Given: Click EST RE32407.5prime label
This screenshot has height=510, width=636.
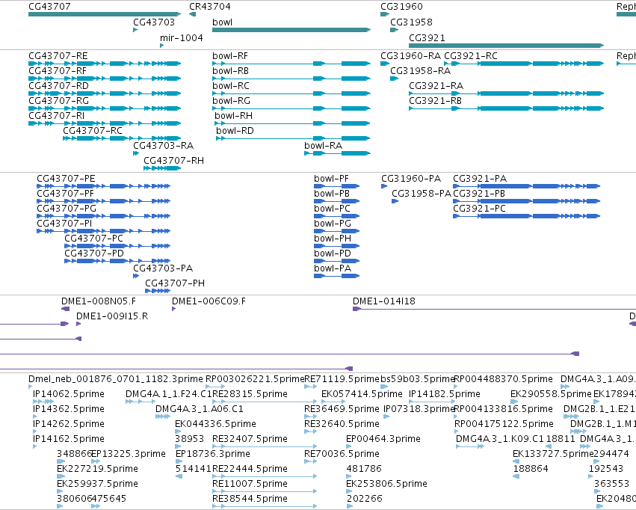Looking at the screenshot, I should (250, 439).
